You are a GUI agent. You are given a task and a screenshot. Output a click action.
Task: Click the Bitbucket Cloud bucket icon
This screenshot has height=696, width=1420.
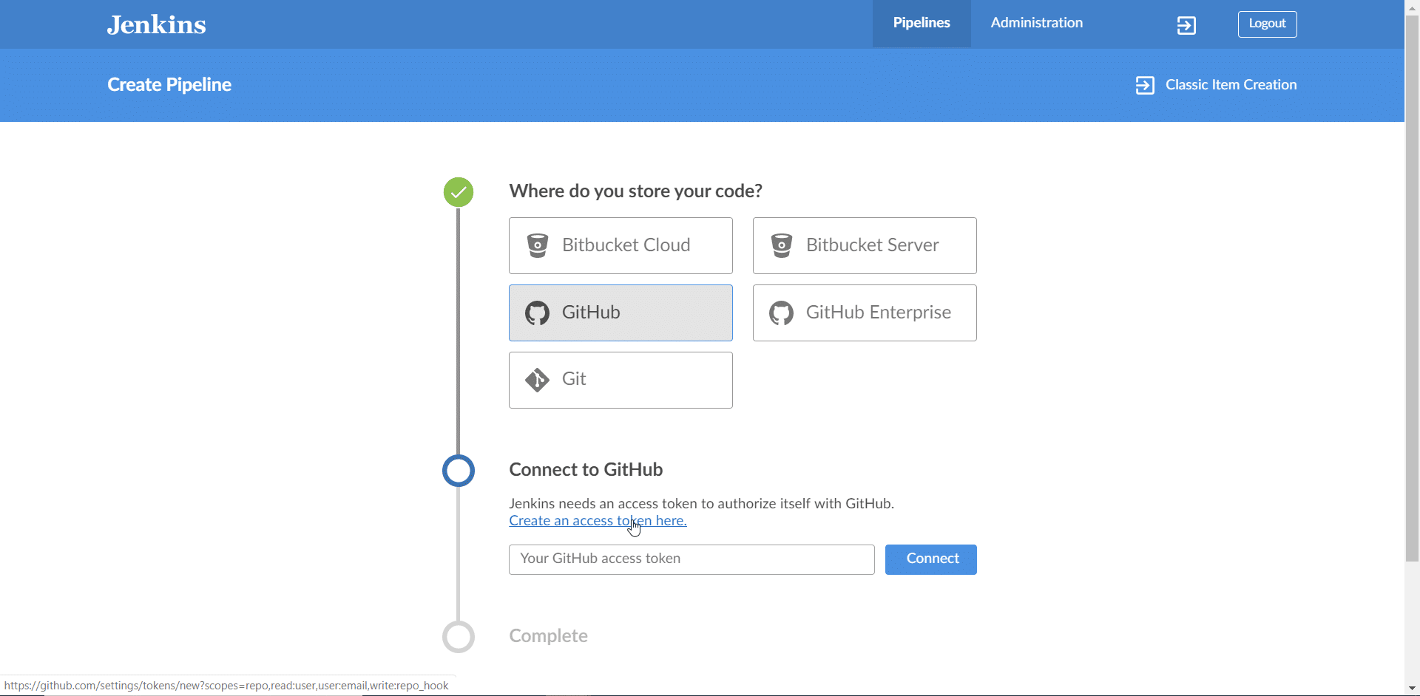click(538, 245)
